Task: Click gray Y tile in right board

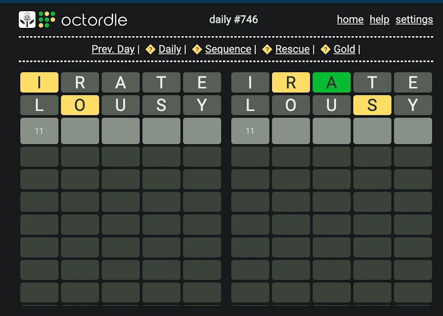Action: pyautogui.click(x=413, y=105)
